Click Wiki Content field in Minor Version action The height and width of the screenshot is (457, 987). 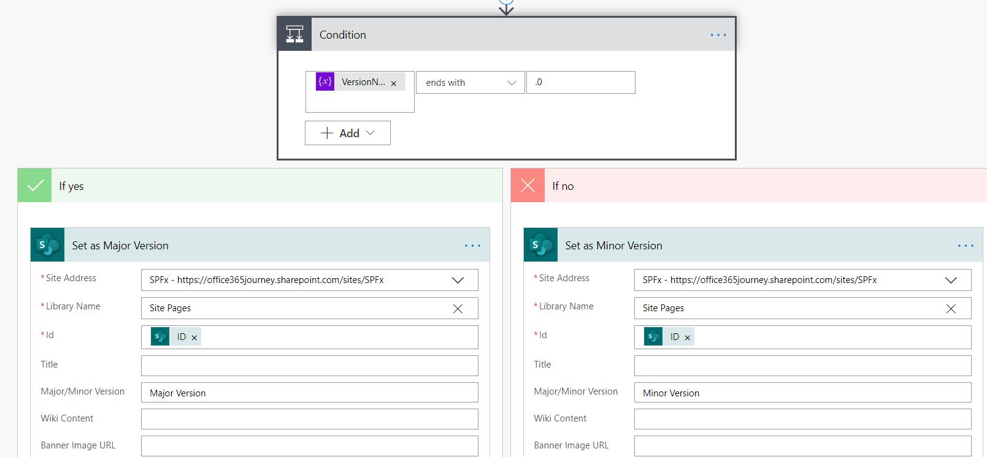[x=803, y=419]
